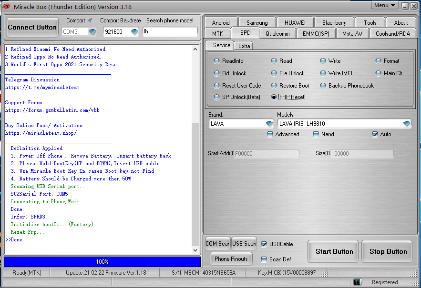Viewport: 421px width, 288px height.
Task: Switch to the HUAWEI tab
Action: pyautogui.click(x=295, y=22)
